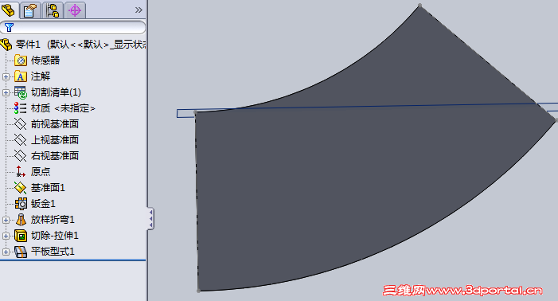This screenshot has height=301, width=558.
Task: Select 材质 <未指定> item
Action: (63, 108)
